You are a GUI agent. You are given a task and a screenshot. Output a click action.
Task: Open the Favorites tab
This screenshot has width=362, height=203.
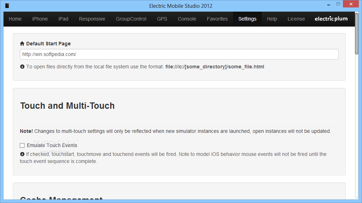tap(217, 19)
